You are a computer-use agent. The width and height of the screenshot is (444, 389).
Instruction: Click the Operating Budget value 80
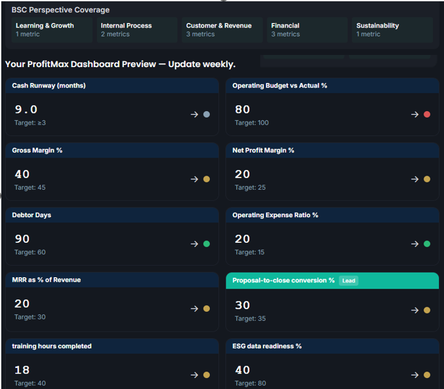242,109
